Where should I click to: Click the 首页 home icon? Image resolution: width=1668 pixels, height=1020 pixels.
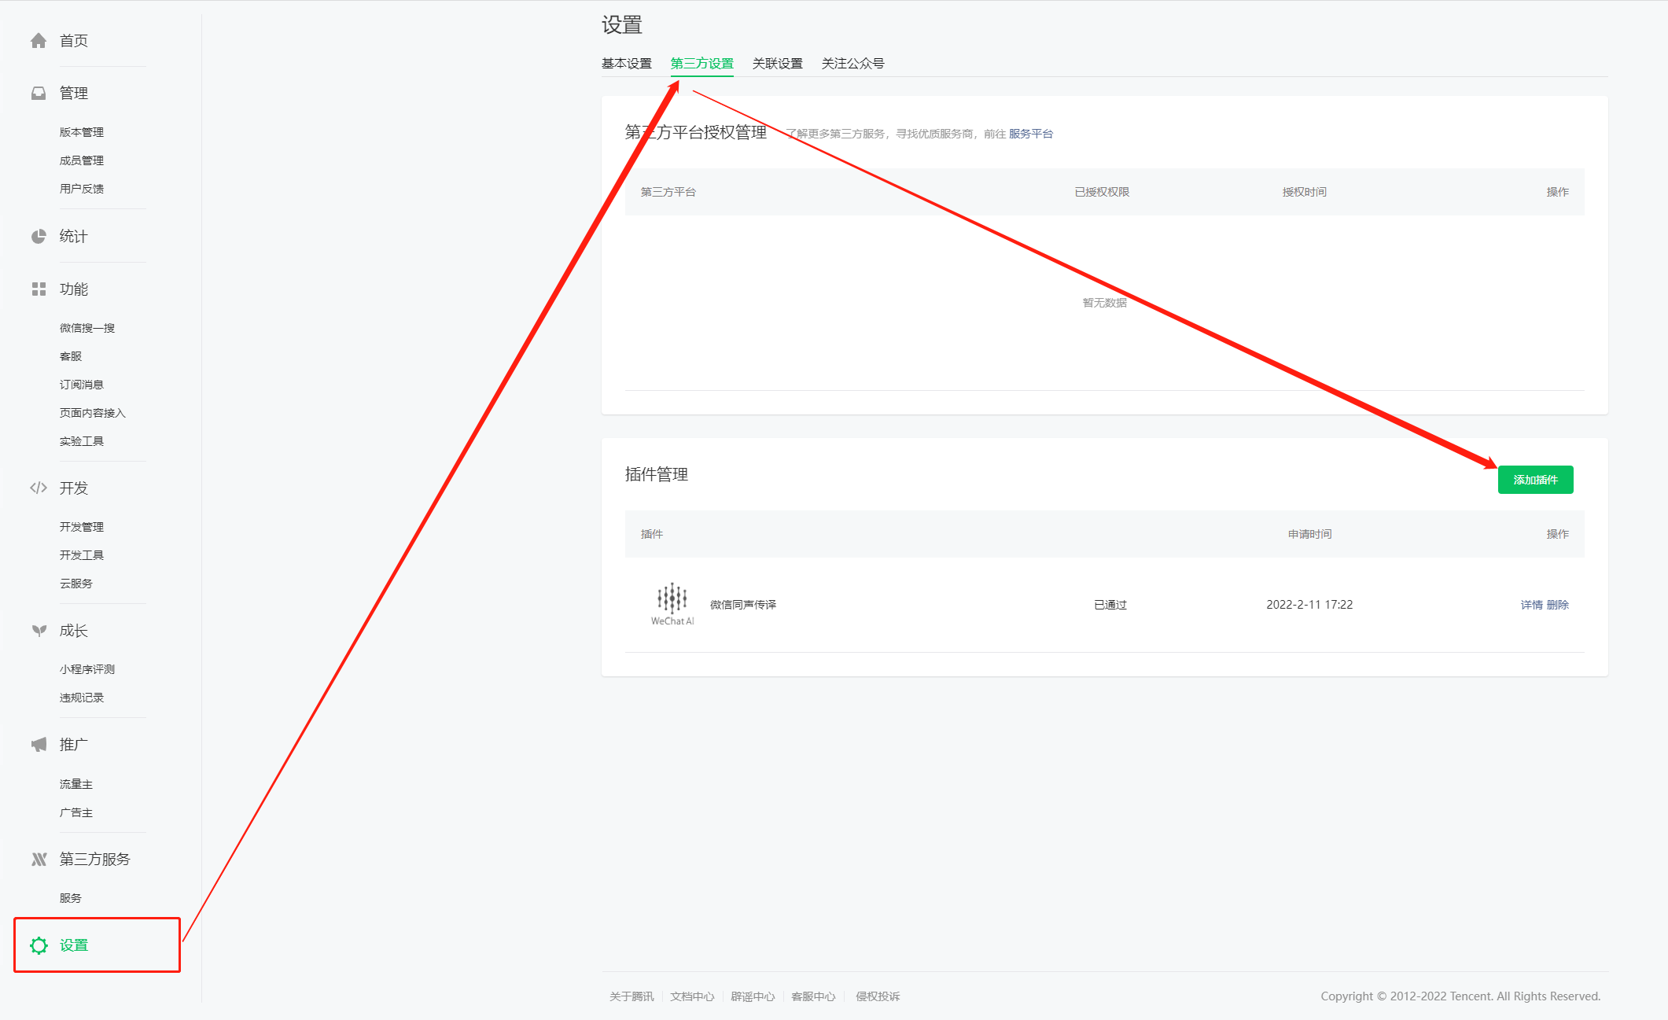click(38, 40)
